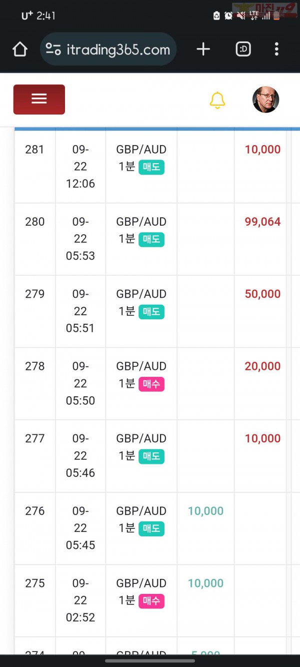Open the red hamburger menu
The width and height of the screenshot is (300, 667).
39,100
